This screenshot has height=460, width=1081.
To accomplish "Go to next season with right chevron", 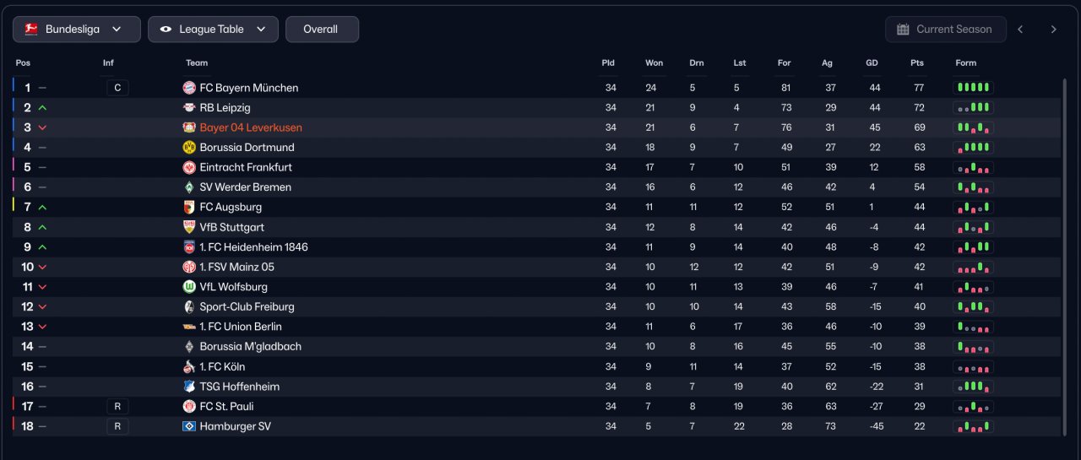I will click(1053, 30).
